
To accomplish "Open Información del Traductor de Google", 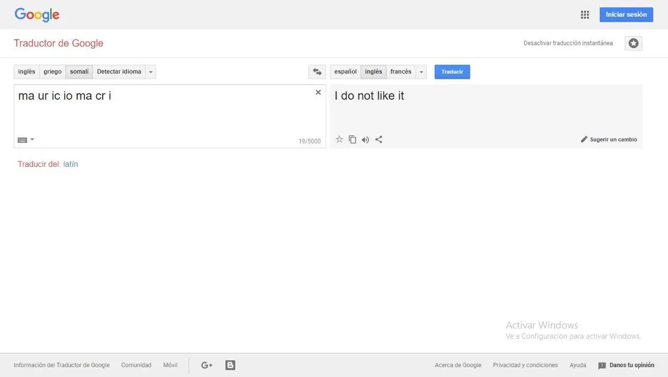I will [x=62, y=365].
